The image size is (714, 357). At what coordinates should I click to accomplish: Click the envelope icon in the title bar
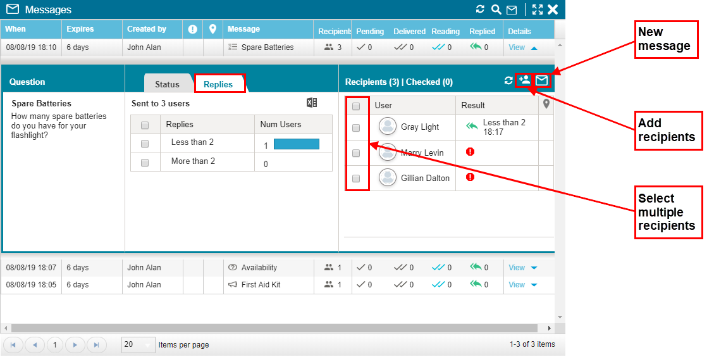pos(512,9)
